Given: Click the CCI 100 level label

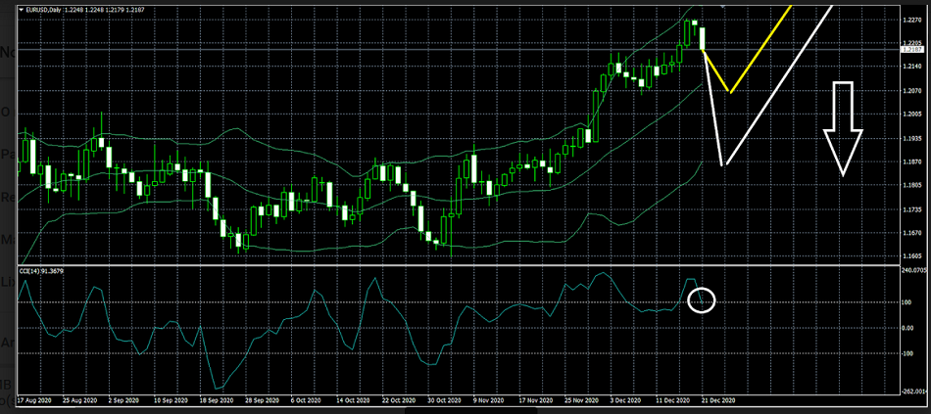Looking at the screenshot, I should [907, 302].
